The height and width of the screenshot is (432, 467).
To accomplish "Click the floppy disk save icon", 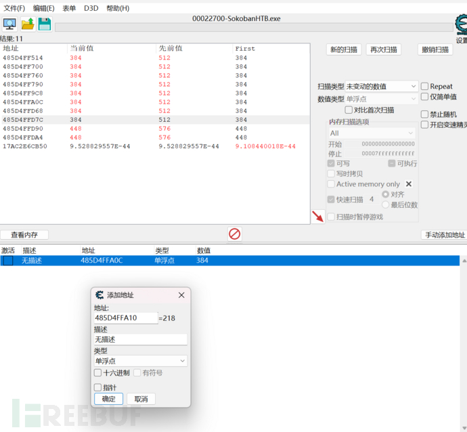I will coord(45,24).
